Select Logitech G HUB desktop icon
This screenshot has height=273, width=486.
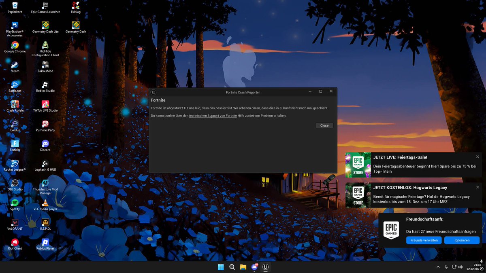[x=45, y=165]
